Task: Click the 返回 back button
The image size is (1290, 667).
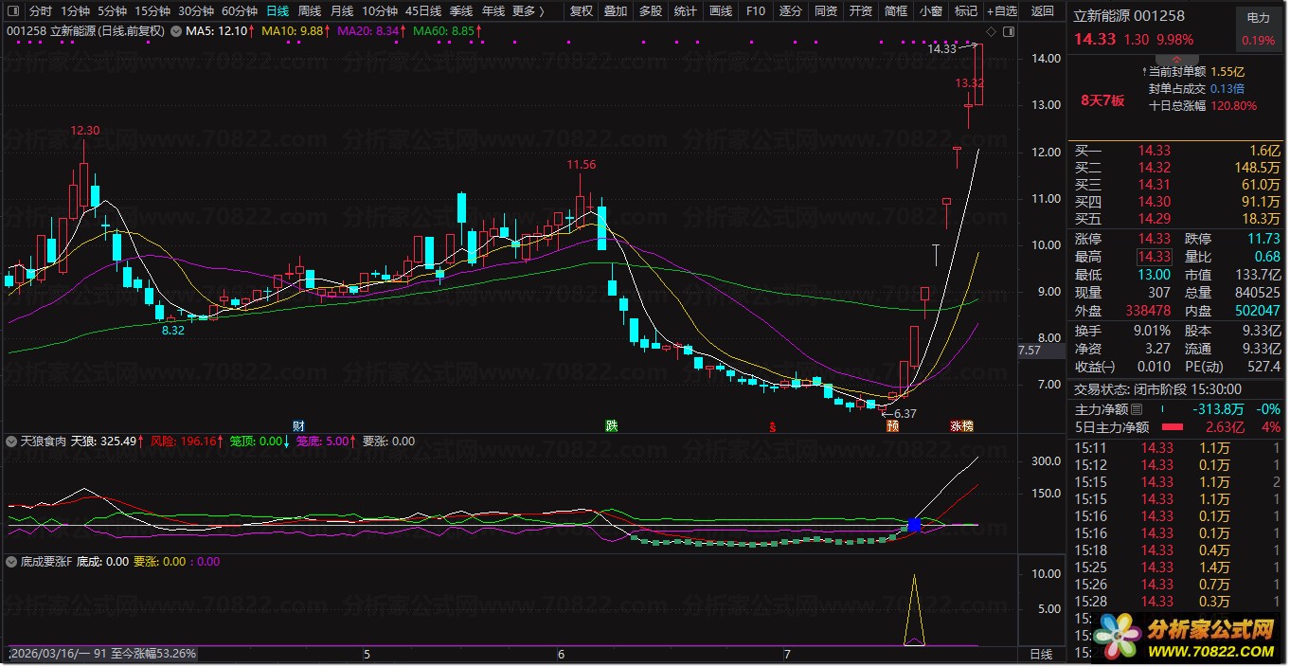Action: [x=1043, y=12]
